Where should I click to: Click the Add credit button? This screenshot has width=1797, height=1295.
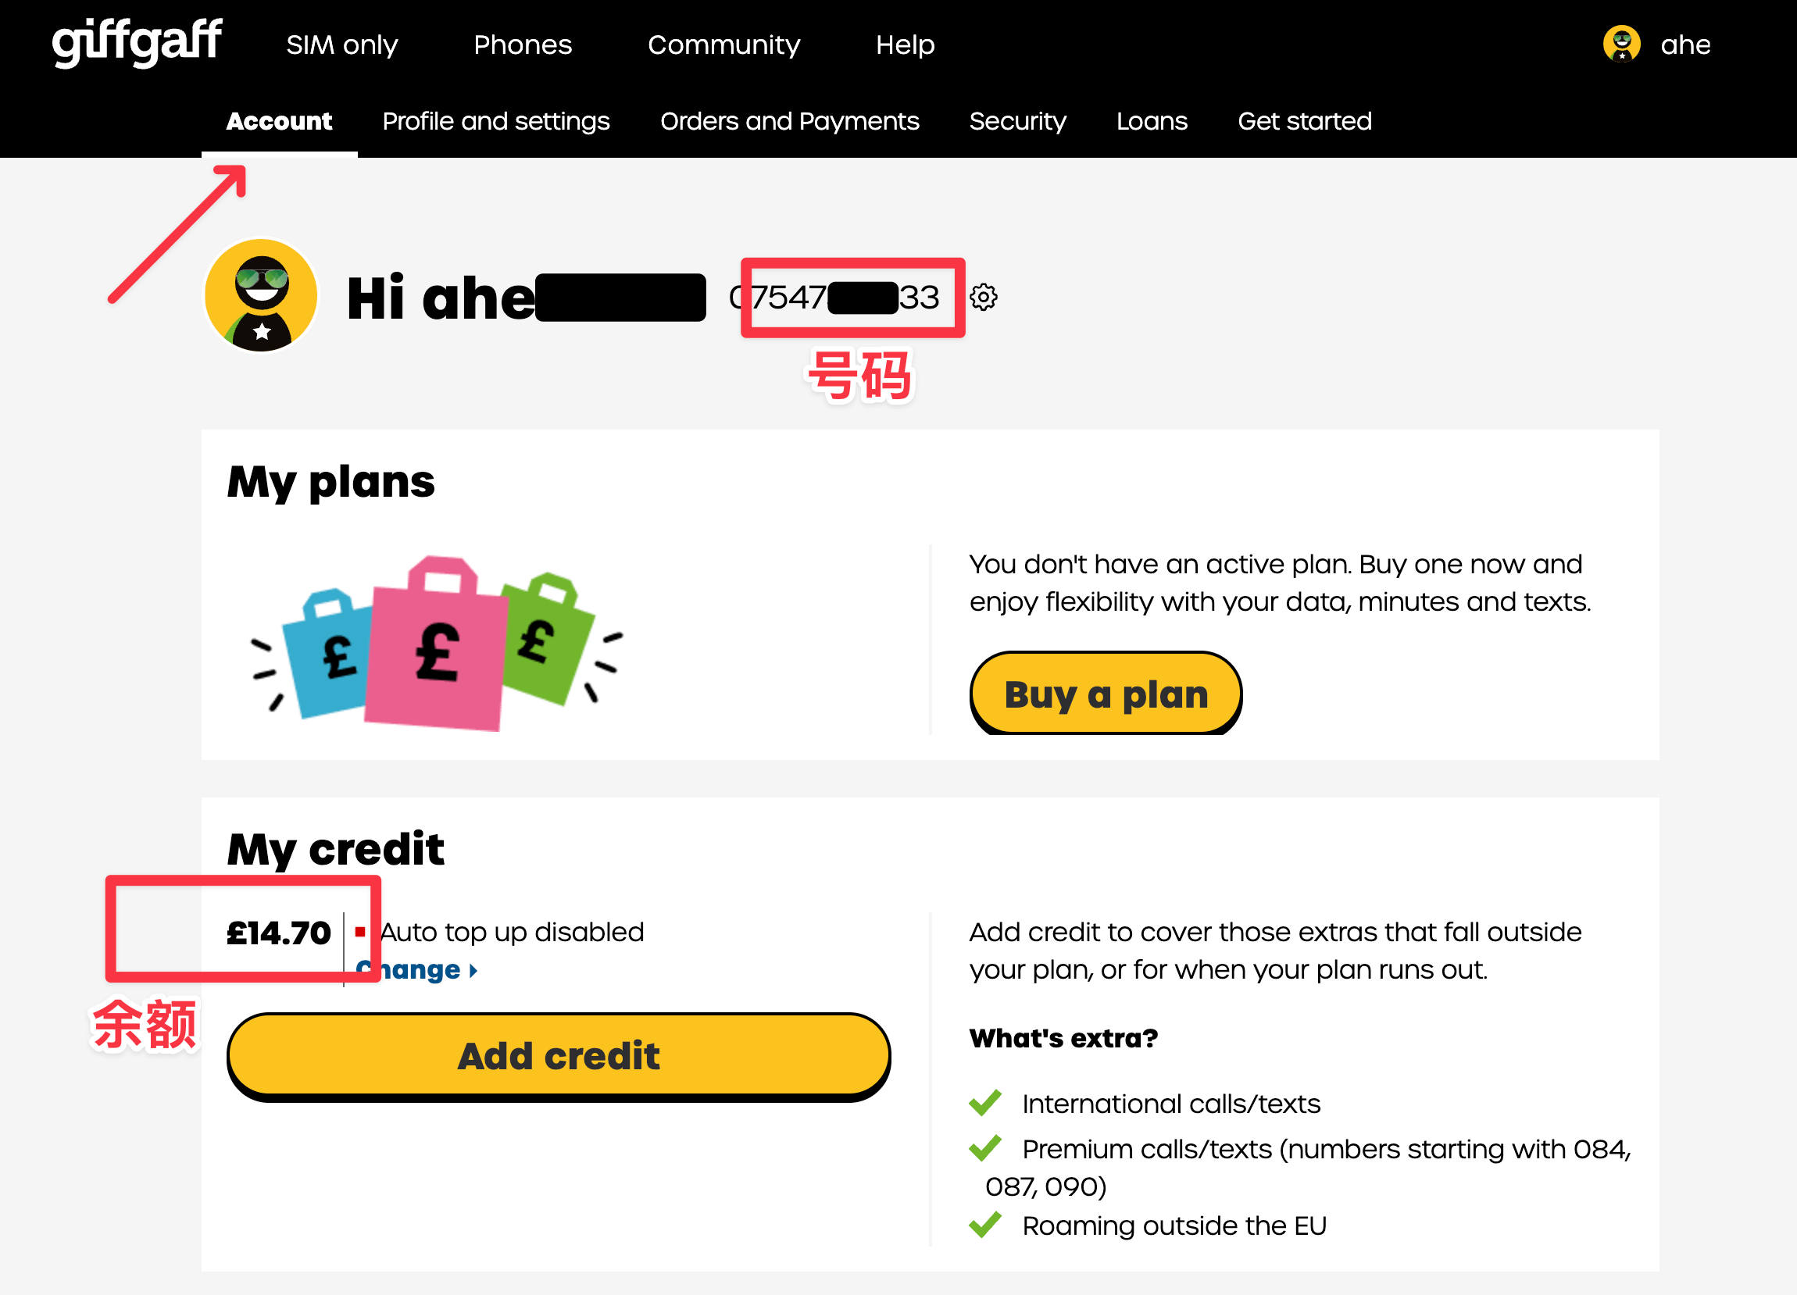559,1057
